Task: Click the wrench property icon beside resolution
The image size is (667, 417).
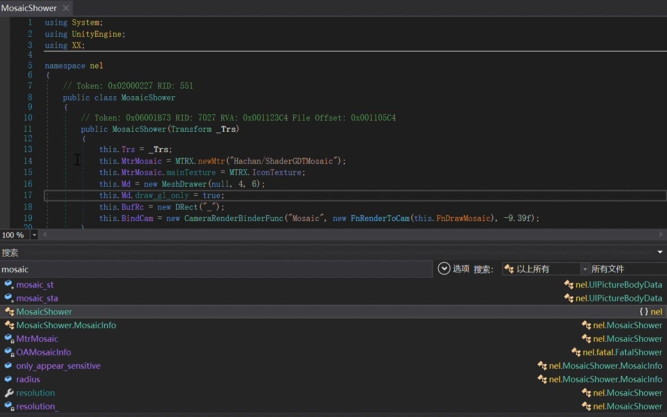Action: click(x=9, y=393)
